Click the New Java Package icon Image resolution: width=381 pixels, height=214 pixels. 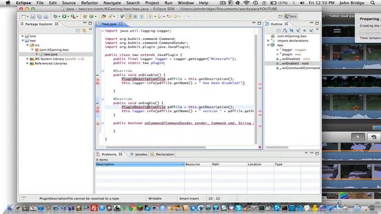[x=85, y=17]
